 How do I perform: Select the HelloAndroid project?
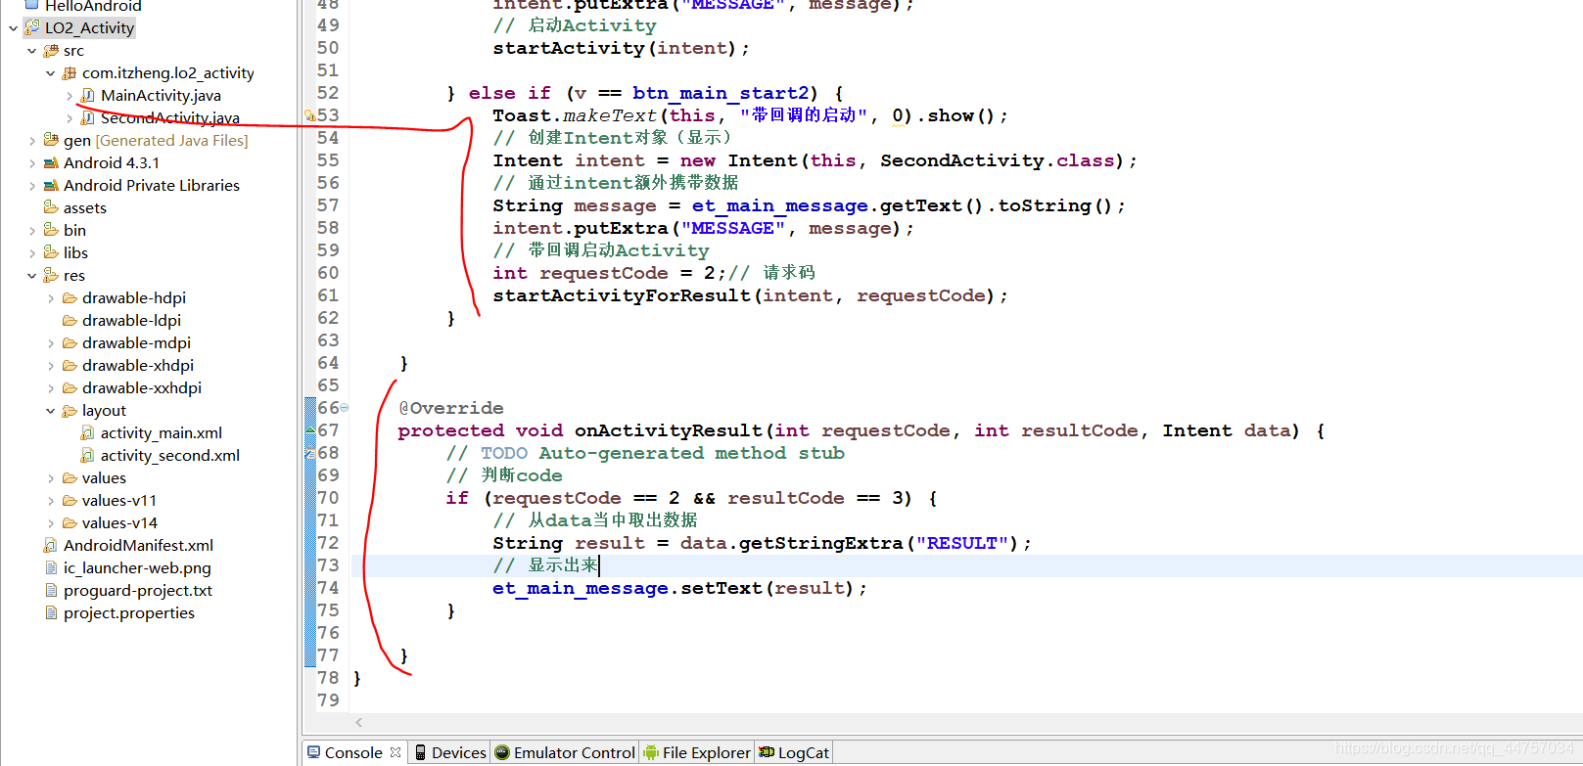coord(93,6)
